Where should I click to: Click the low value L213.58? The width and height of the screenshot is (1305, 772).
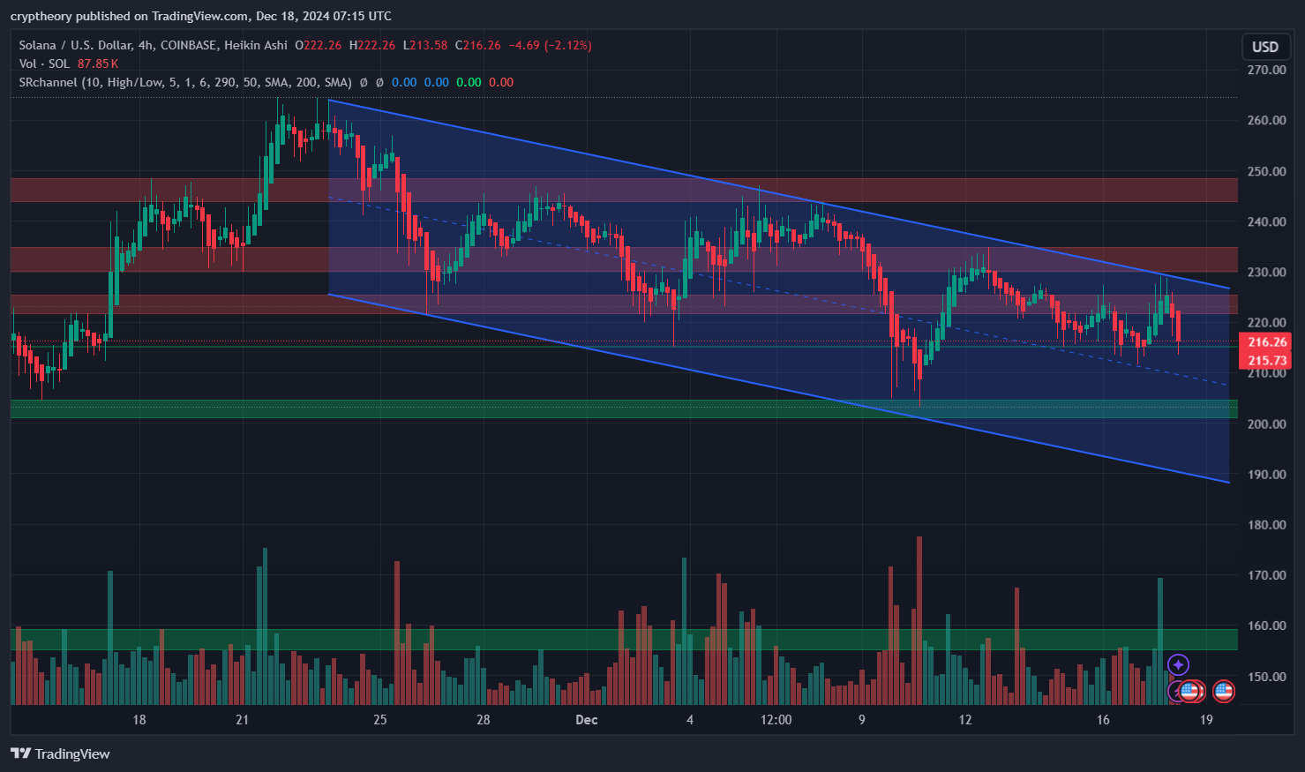coord(425,45)
